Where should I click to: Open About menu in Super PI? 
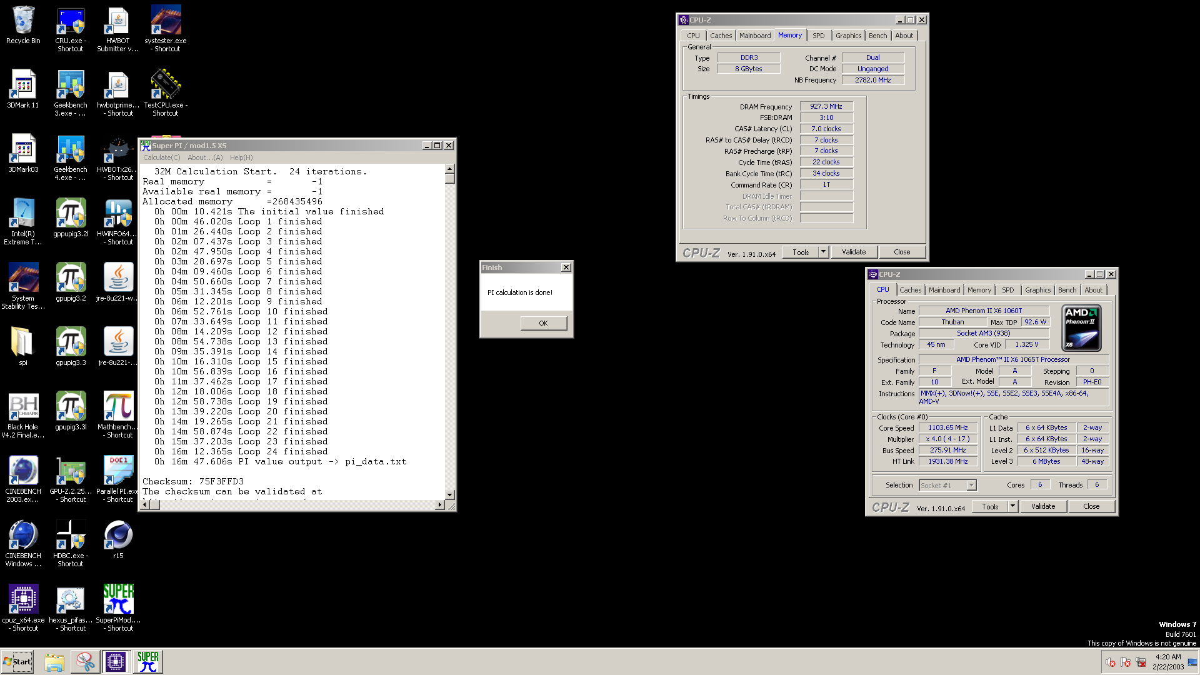pyautogui.click(x=205, y=157)
